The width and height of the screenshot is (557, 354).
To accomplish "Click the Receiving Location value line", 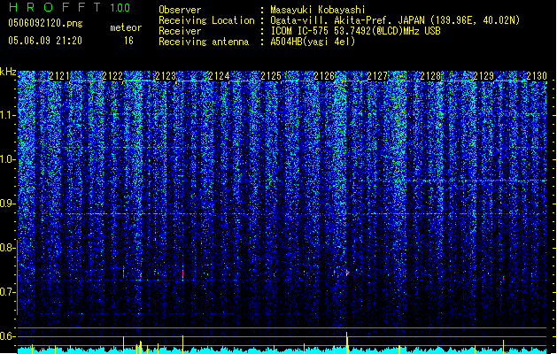I will click(x=395, y=20).
